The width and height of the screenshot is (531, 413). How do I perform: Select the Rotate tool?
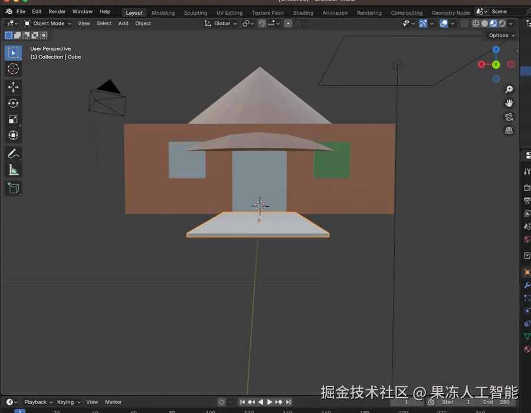[x=13, y=103]
